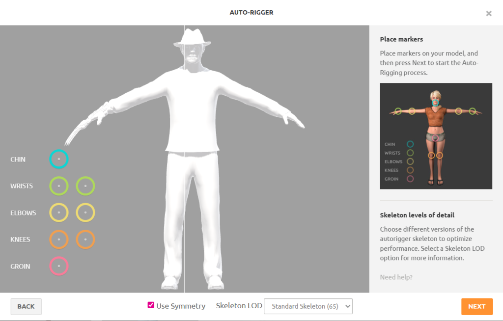503x321 pixels.
Task: Click the GROIN marker label
Action: coord(20,267)
